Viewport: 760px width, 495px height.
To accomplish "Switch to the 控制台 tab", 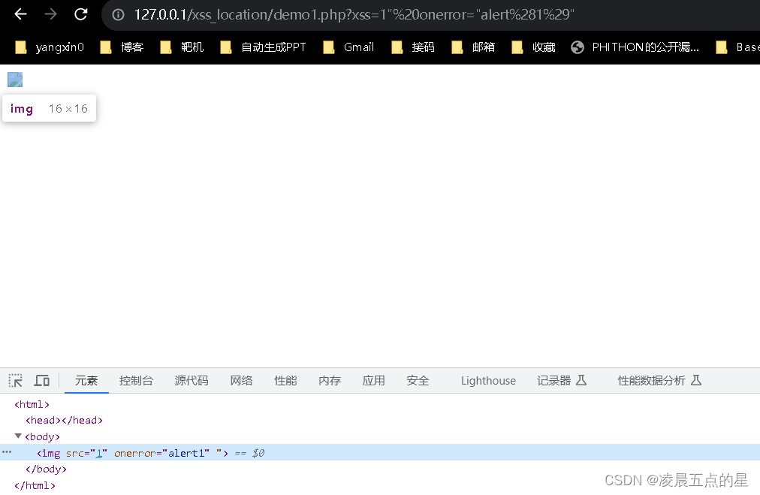I will 136,380.
